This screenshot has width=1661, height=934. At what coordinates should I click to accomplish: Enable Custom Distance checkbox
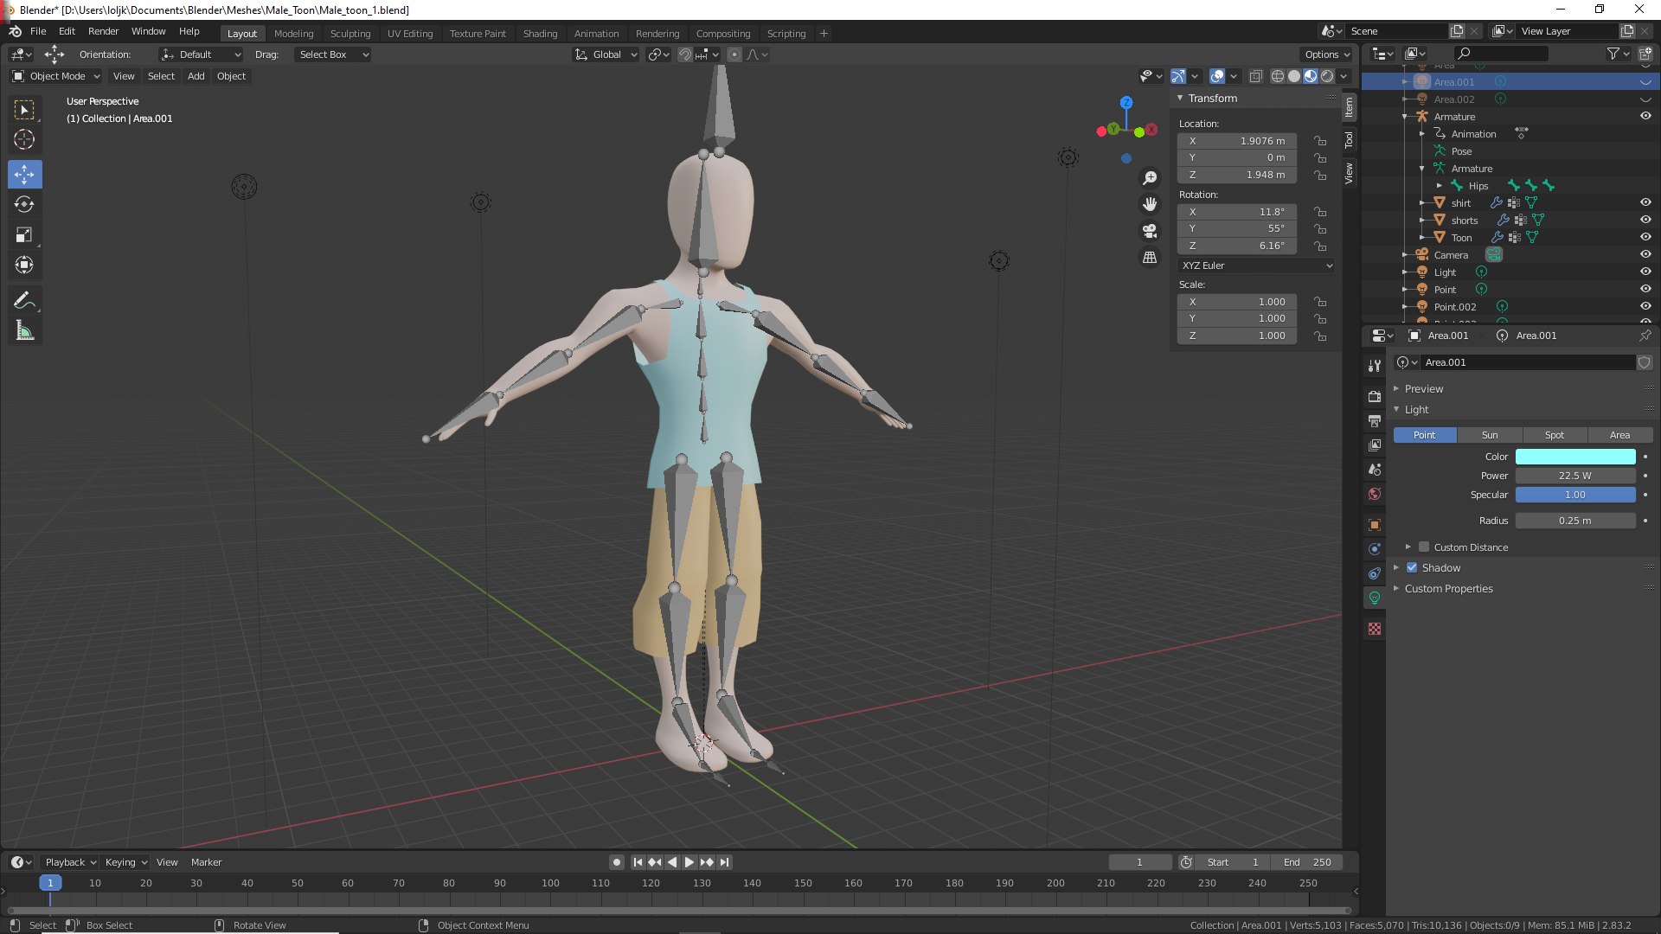click(x=1424, y=547)
